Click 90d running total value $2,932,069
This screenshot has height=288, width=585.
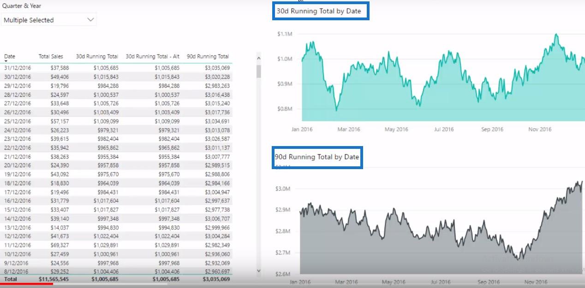(217, 263)
